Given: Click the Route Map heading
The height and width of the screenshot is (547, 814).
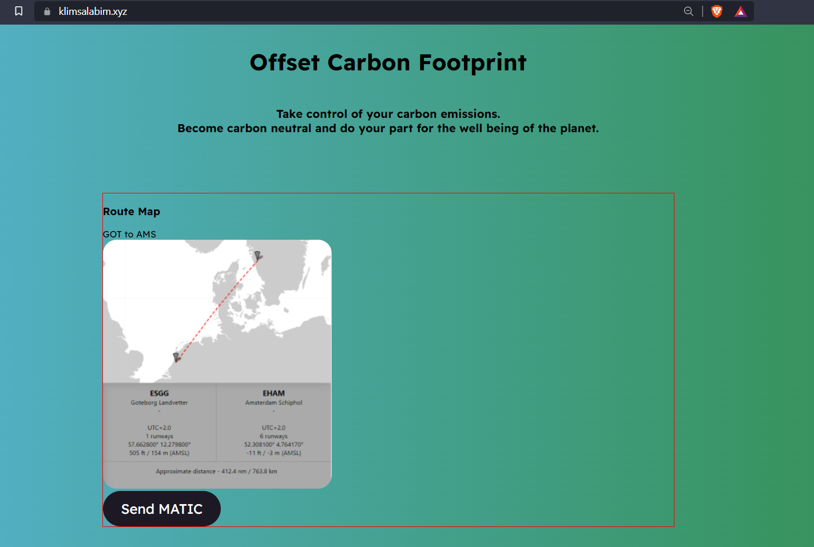Looking at the screenshot, I should (x=132, y=212).
